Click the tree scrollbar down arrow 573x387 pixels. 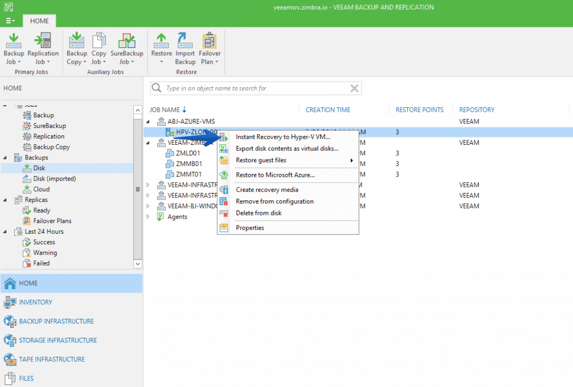click(138, 264)
